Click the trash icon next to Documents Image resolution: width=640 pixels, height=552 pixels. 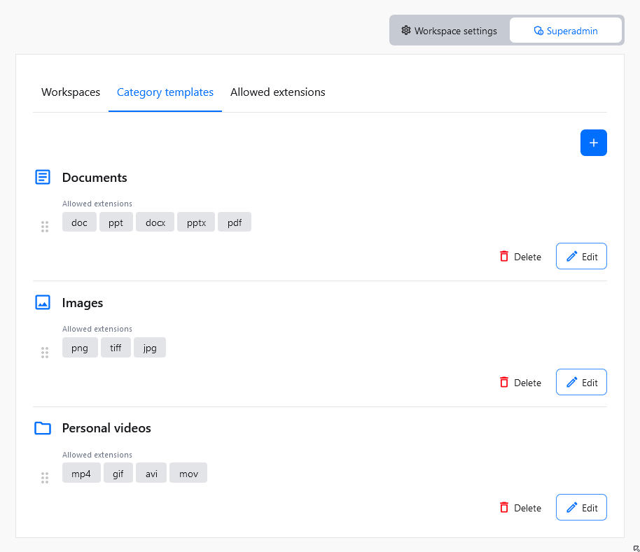point(503,256)
